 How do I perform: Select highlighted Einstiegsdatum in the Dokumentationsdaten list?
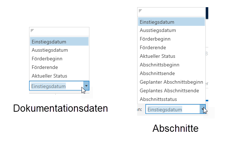pyautogui.click(x=49, y=42)
